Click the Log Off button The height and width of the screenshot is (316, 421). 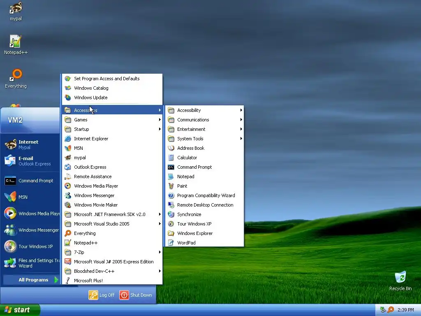[x=102, y=295]
